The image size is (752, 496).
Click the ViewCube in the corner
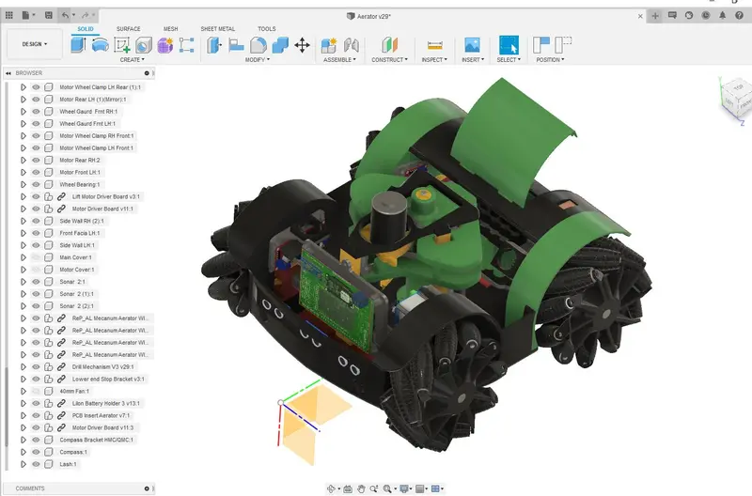[736, 99]
